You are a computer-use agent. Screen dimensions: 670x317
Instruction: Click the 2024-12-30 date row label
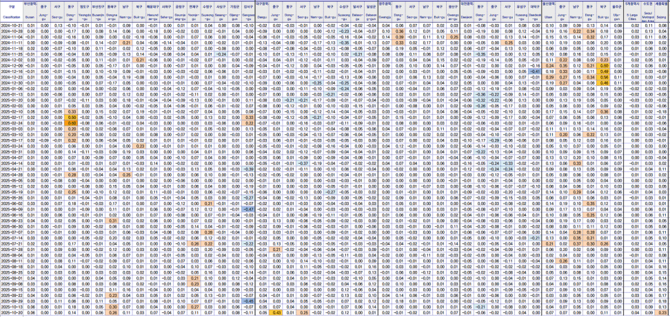[12, 83]
